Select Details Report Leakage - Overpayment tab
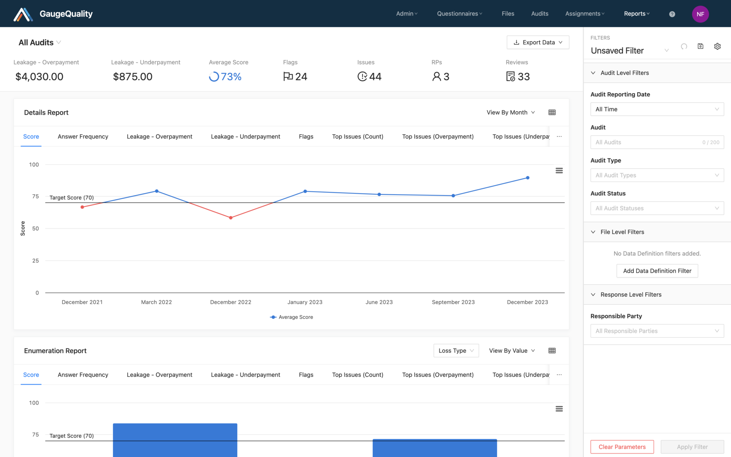The height and width of the screenshot is (457, 731). tap(160, 136)
